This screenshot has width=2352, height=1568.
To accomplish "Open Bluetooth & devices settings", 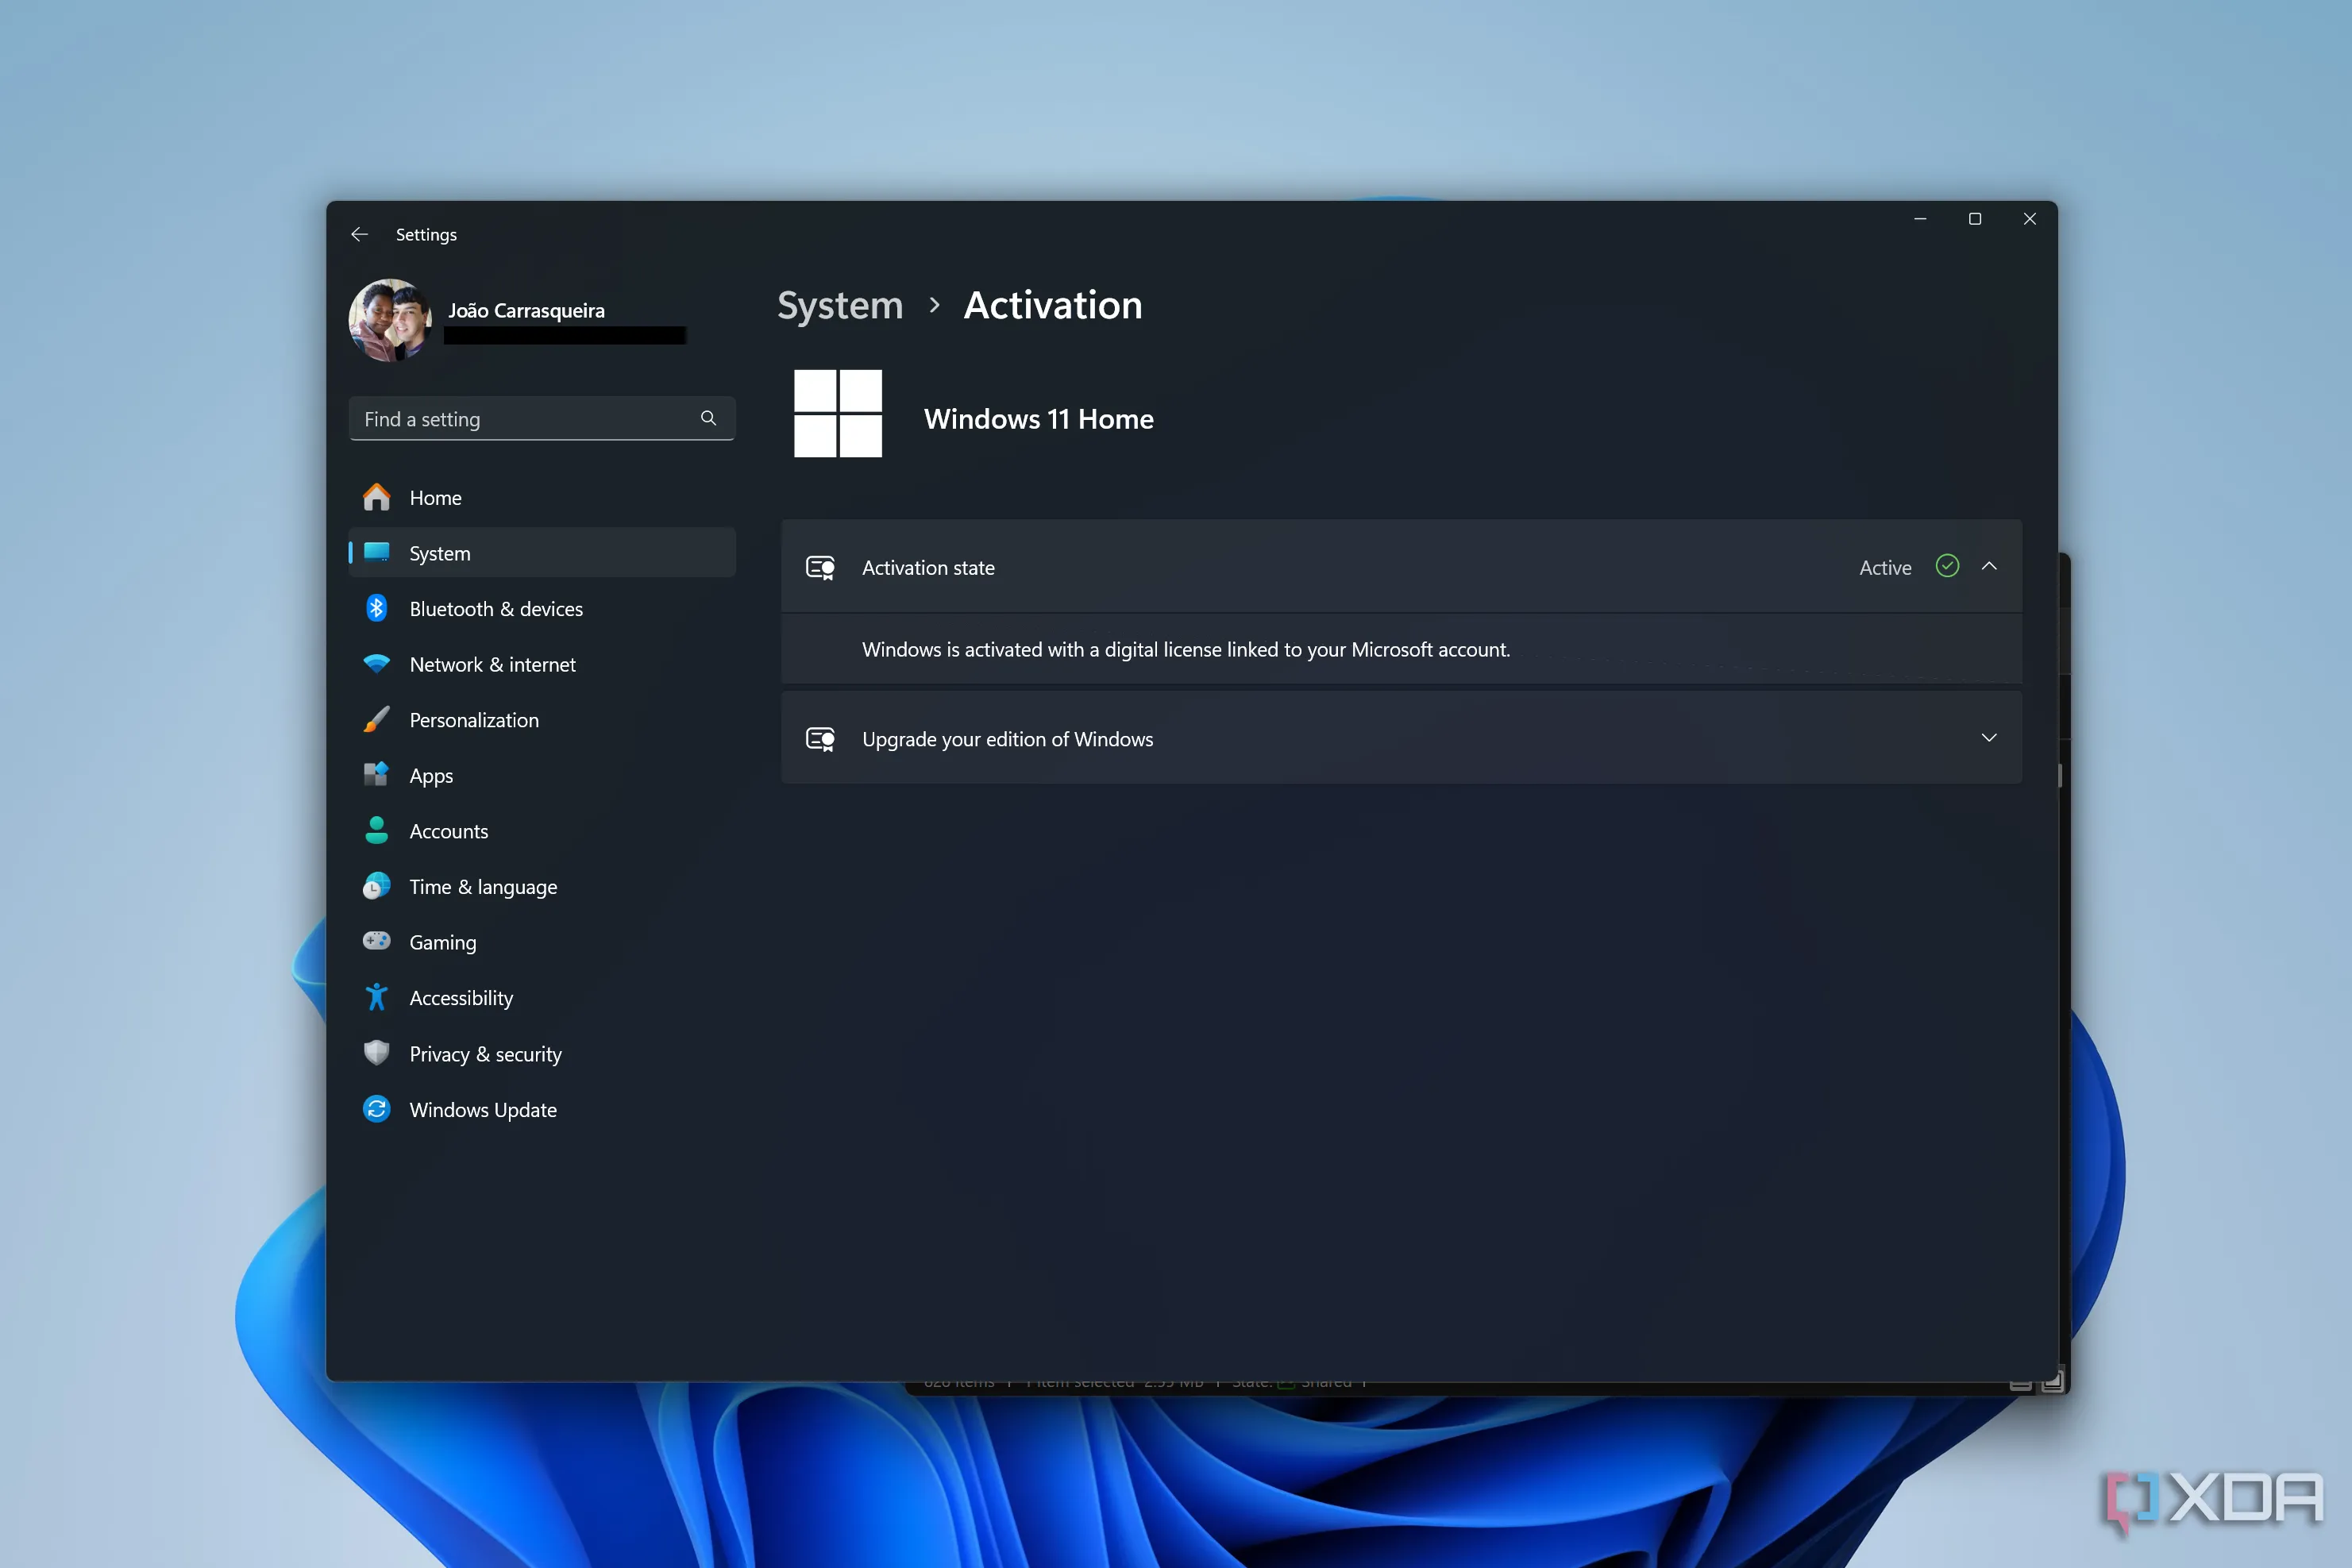I will coord(541,609).
